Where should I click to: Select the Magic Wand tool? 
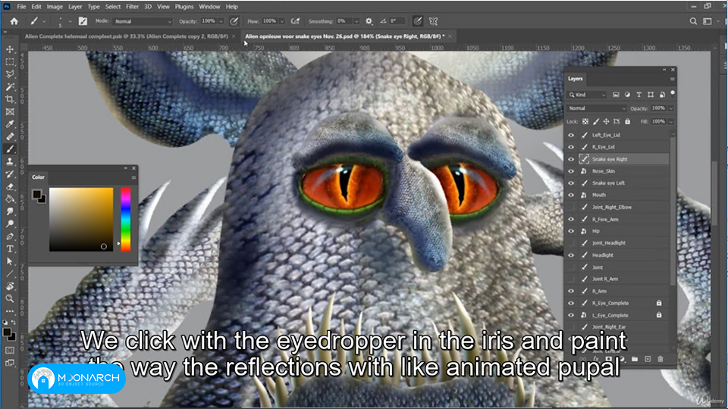(x=10, y=86)
